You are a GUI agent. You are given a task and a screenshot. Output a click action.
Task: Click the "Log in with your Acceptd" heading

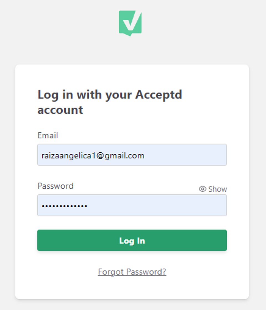click(110, 95)
